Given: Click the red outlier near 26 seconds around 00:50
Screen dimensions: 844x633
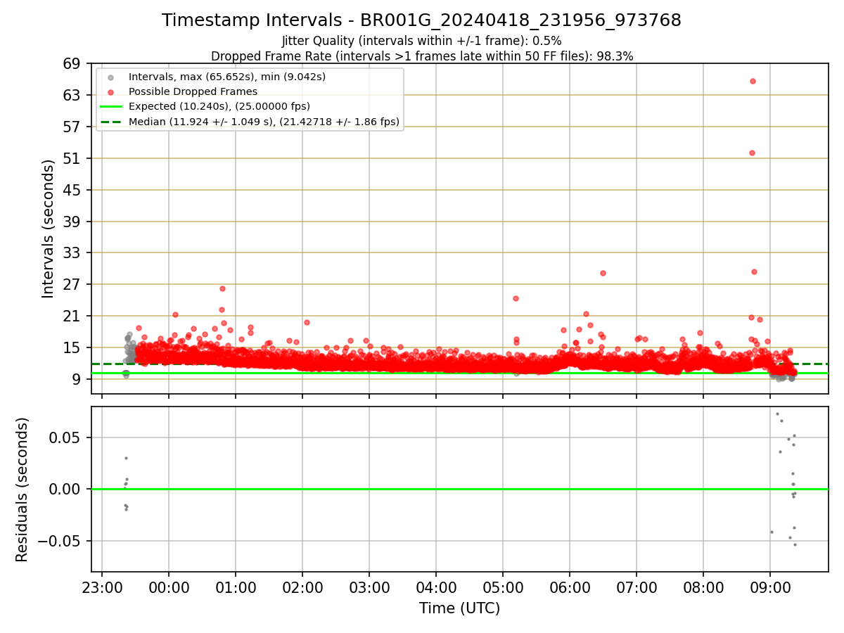Looking at the screenshot, I should point(222,288).
